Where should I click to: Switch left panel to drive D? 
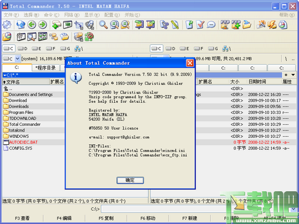22,49
